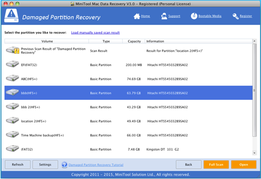Click the Register key icon
Image resolution: width=261 pixels, height=179 pixels.
(236, 16)
